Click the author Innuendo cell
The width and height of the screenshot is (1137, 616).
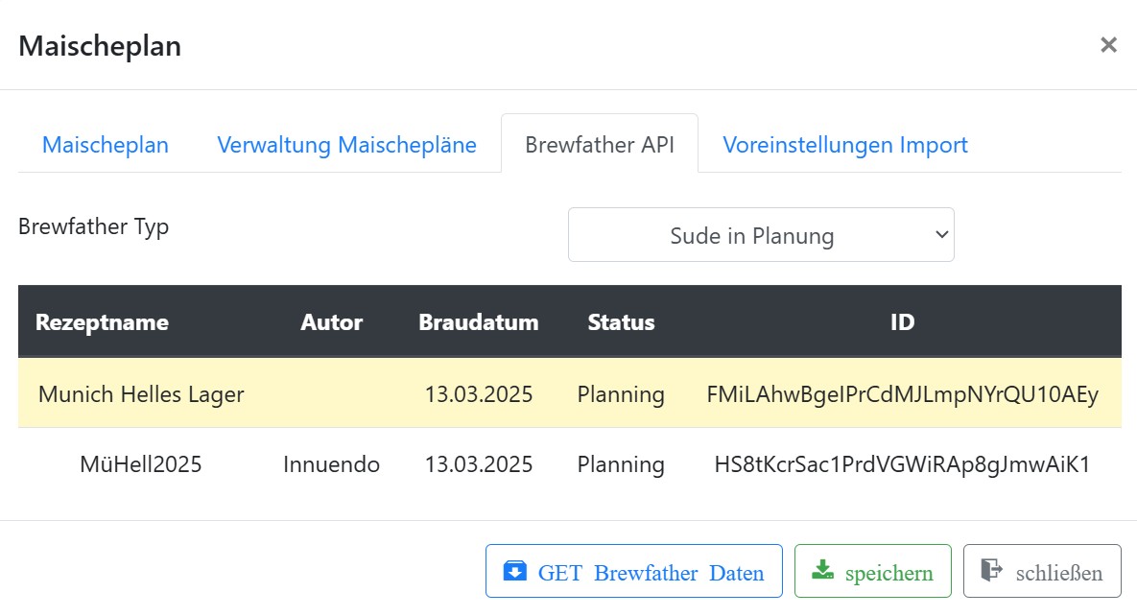pyautogui.click(x=331, y=464)
